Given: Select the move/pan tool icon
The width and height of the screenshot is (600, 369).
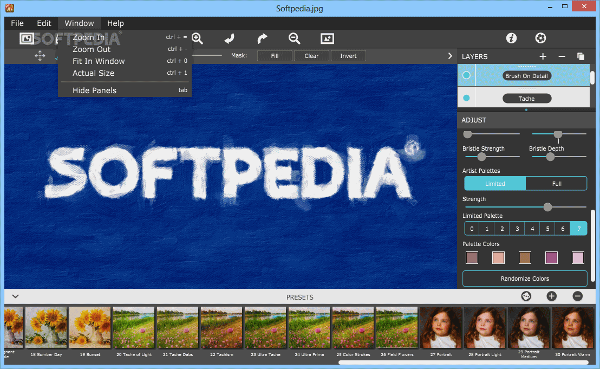Looking at the screenshot, I should coord(40,56).
